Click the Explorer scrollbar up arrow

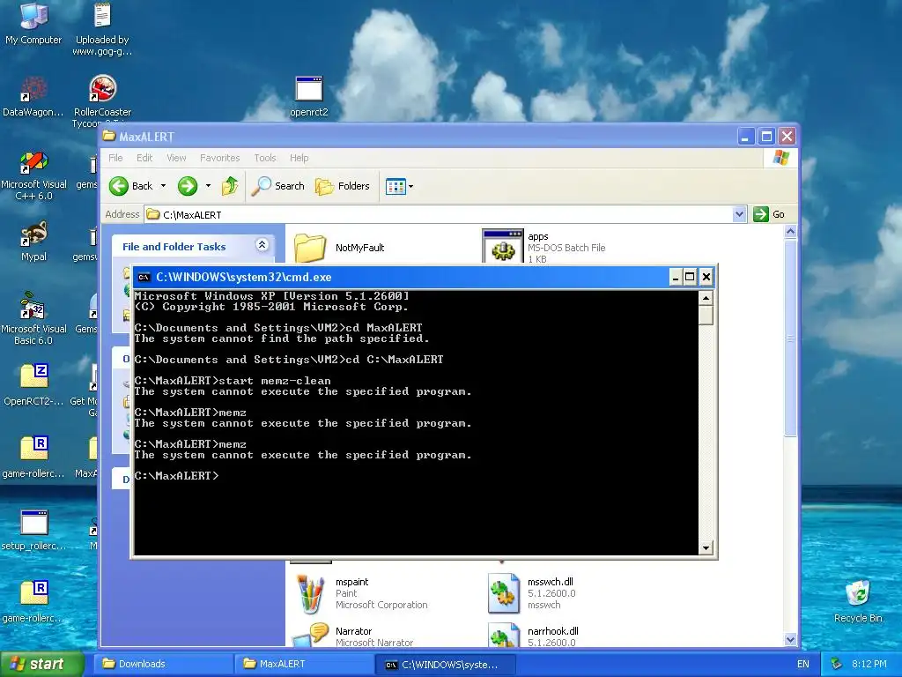[790, 232]
